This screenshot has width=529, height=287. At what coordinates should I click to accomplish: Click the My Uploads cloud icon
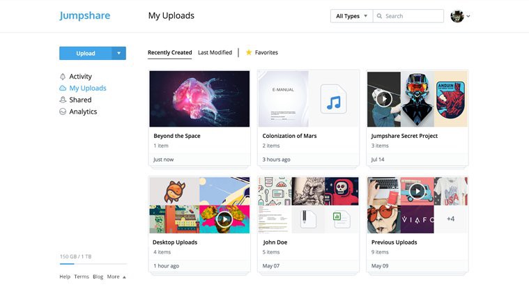tap(63, 88)
